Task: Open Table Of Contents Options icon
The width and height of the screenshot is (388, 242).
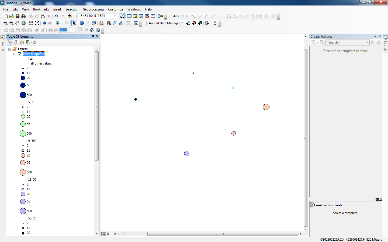Action: click(x=35, y=42)
